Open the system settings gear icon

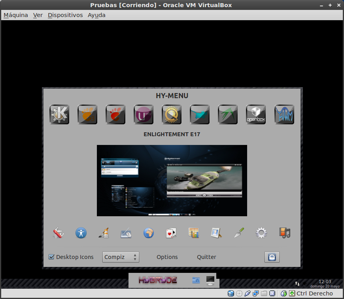click(261, 233)
